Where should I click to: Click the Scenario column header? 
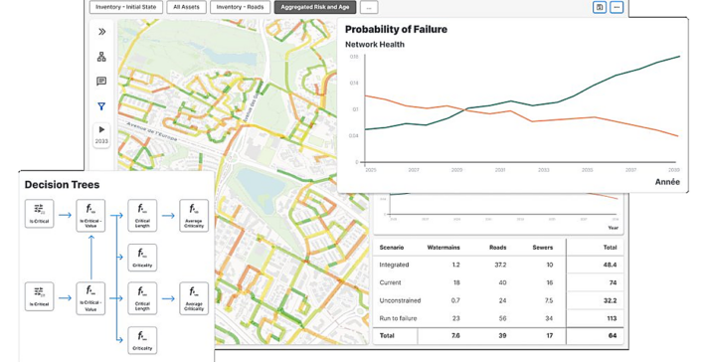point(392,248)
